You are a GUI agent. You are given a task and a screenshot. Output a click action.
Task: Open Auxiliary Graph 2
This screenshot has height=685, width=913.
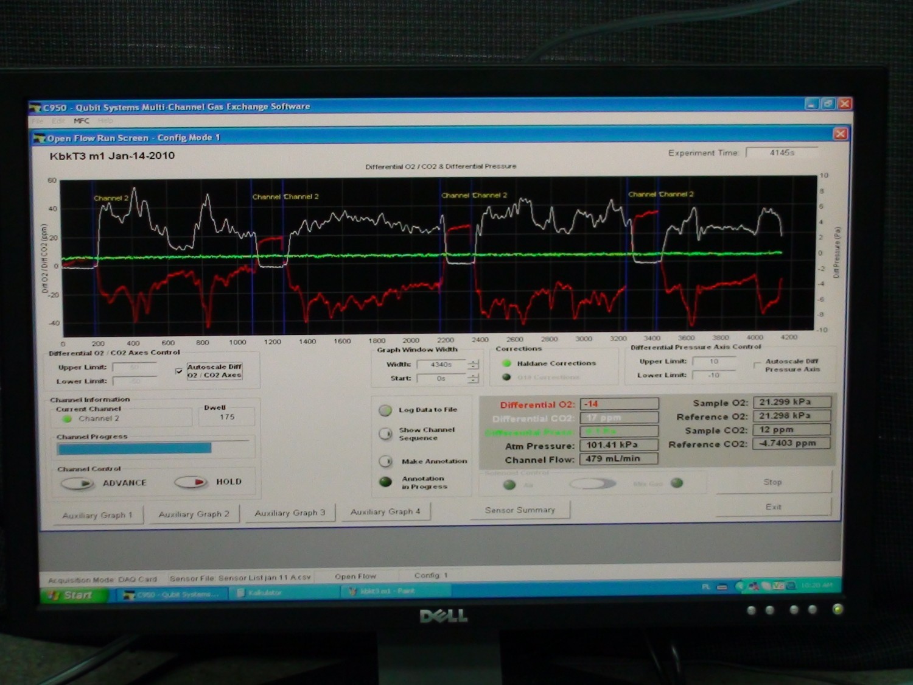point(194,514)
